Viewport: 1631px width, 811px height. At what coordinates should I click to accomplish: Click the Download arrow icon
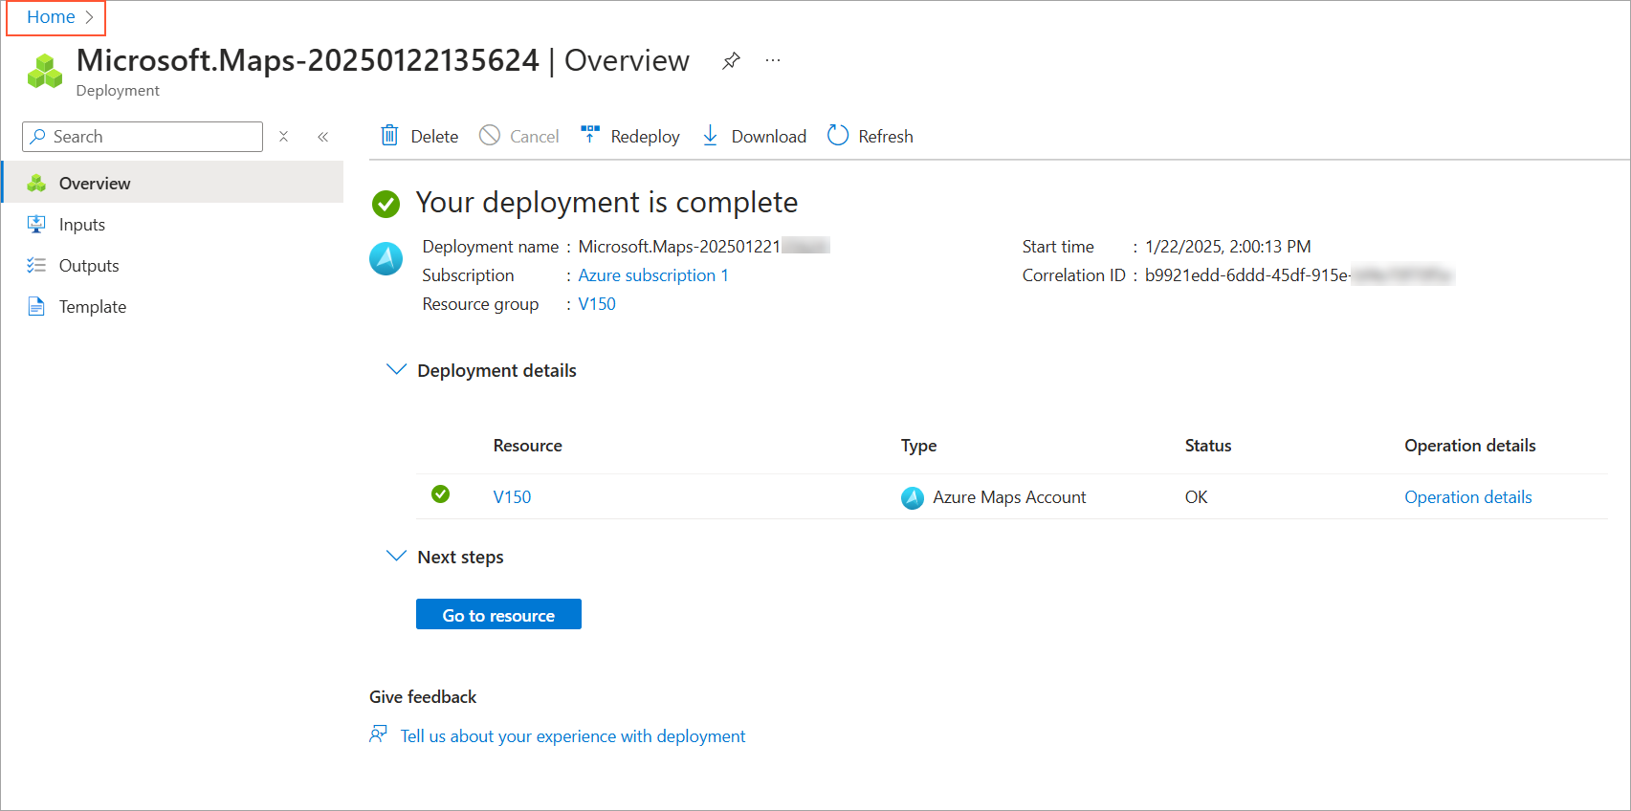tap(710, 136)
